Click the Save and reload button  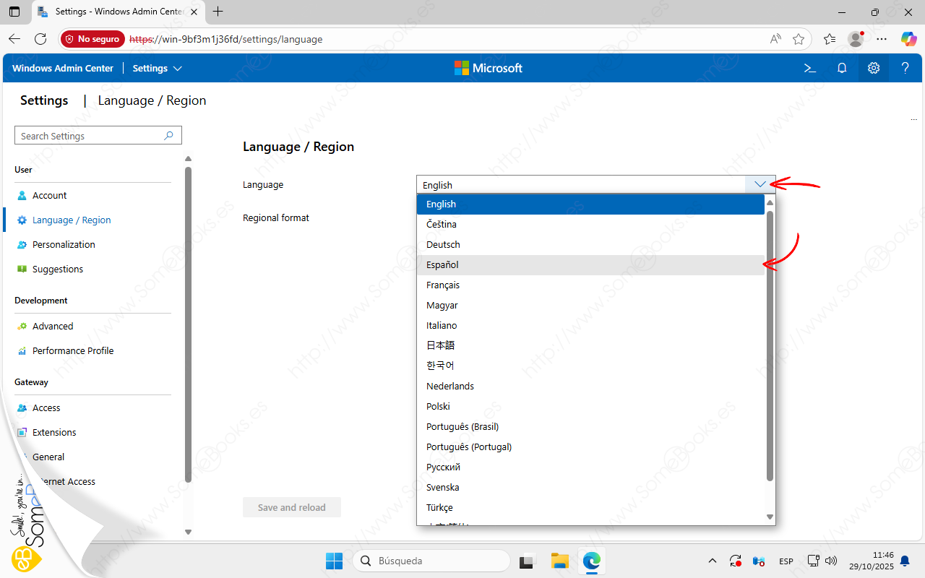pyautogui.click(x=291, y=507)
